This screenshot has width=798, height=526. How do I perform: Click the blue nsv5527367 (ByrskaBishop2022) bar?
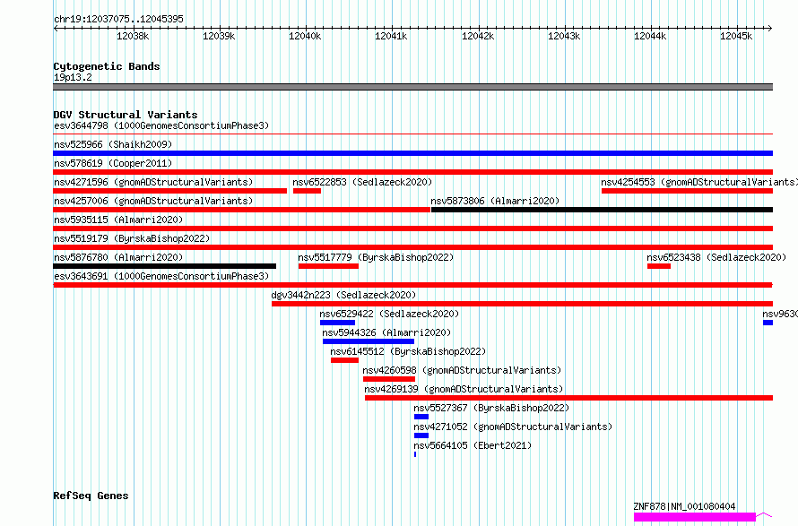click(421, 417)
